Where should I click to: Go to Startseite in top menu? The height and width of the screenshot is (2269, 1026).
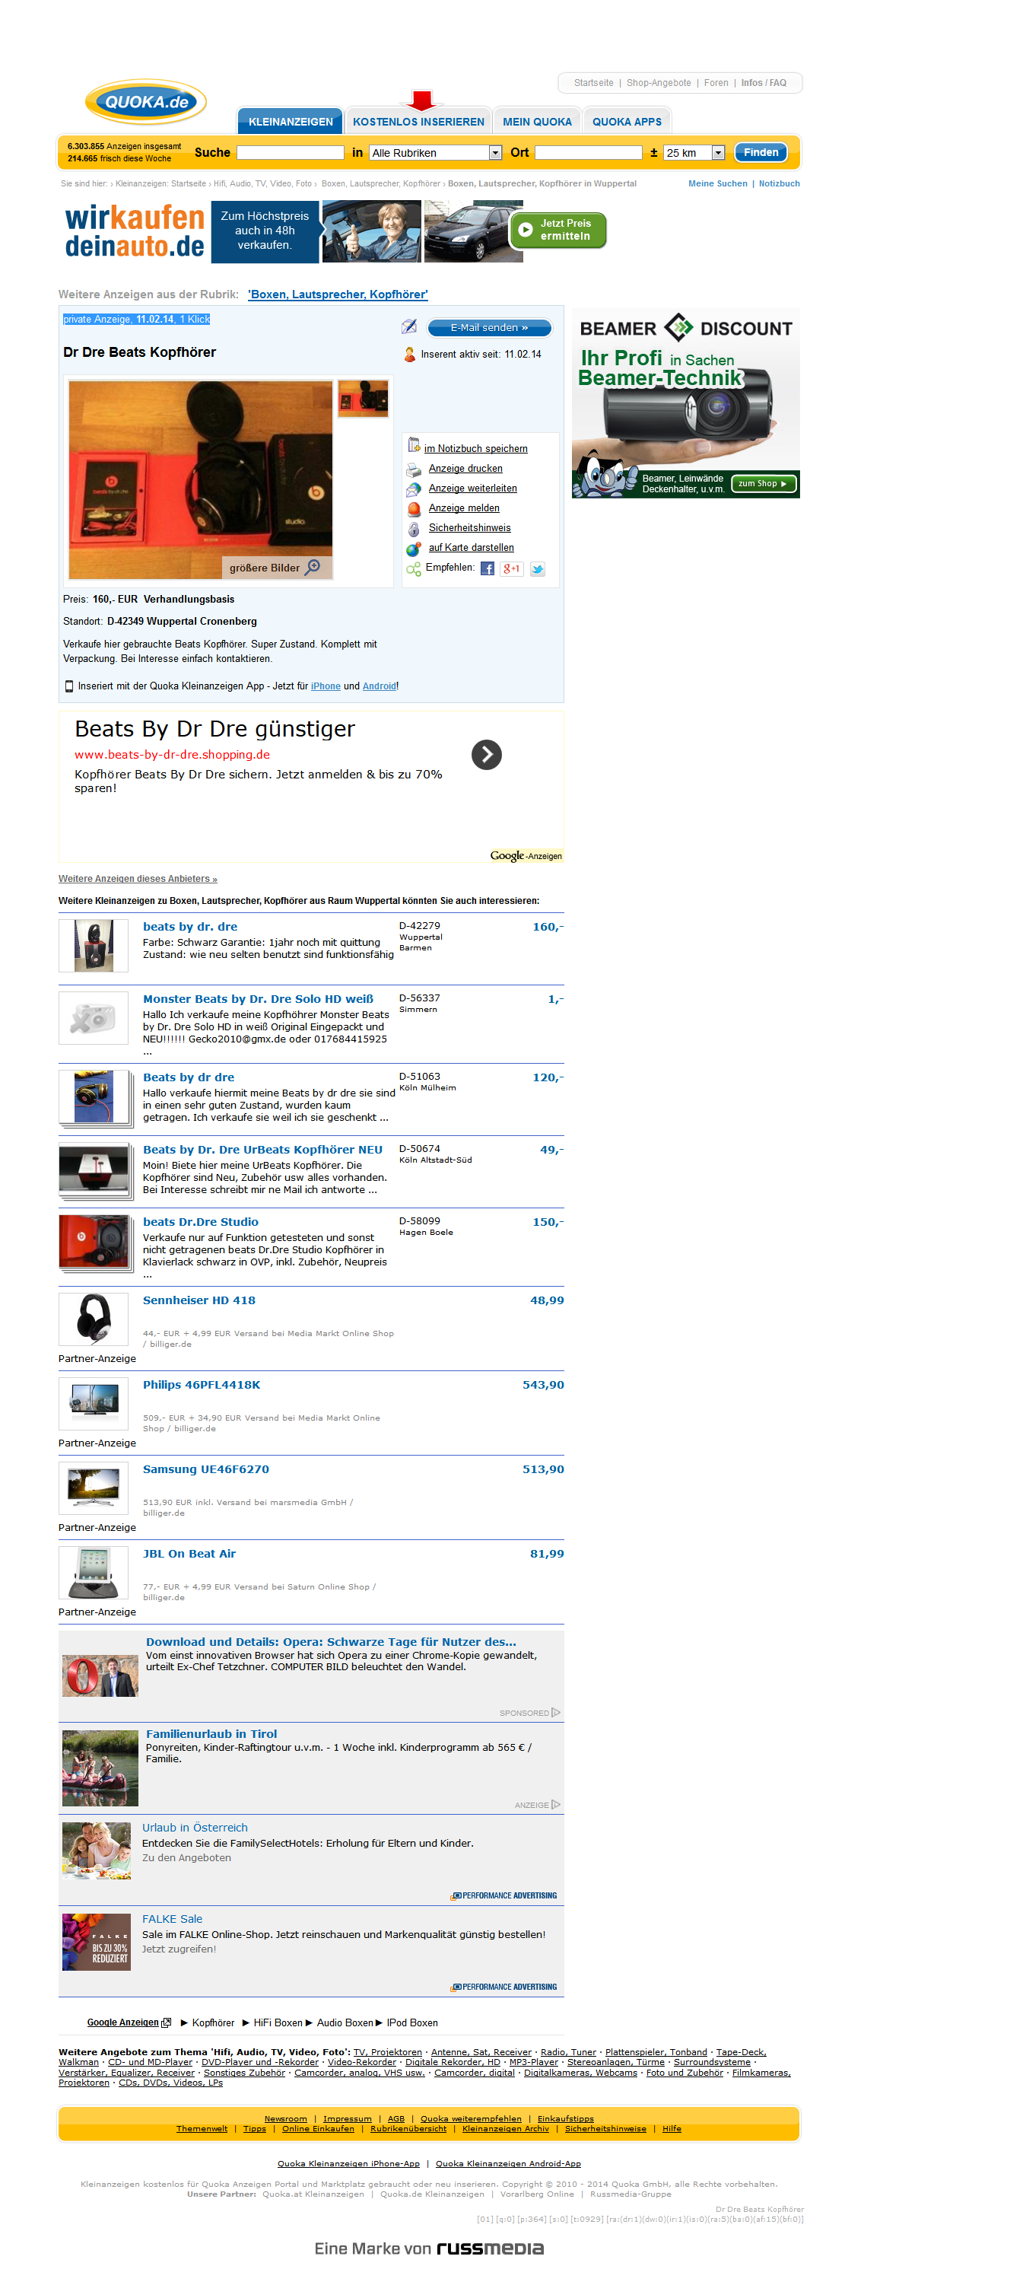[x=593, y=83]
